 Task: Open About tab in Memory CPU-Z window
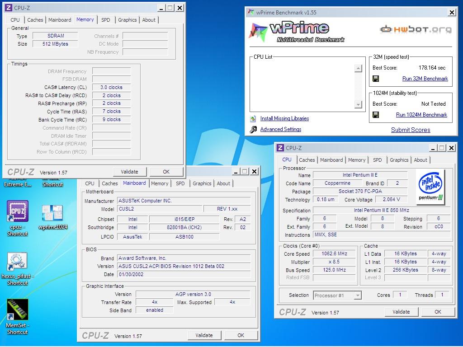coord(149,20)
